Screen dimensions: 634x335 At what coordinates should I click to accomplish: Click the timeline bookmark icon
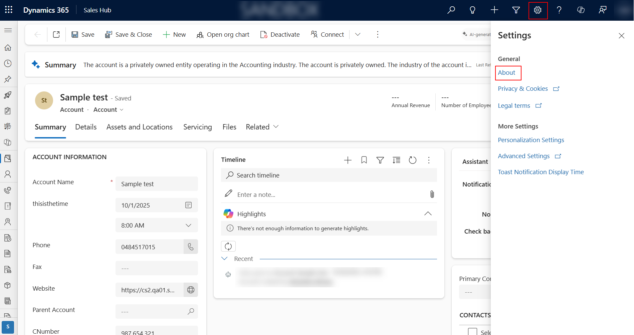point(364,160)
